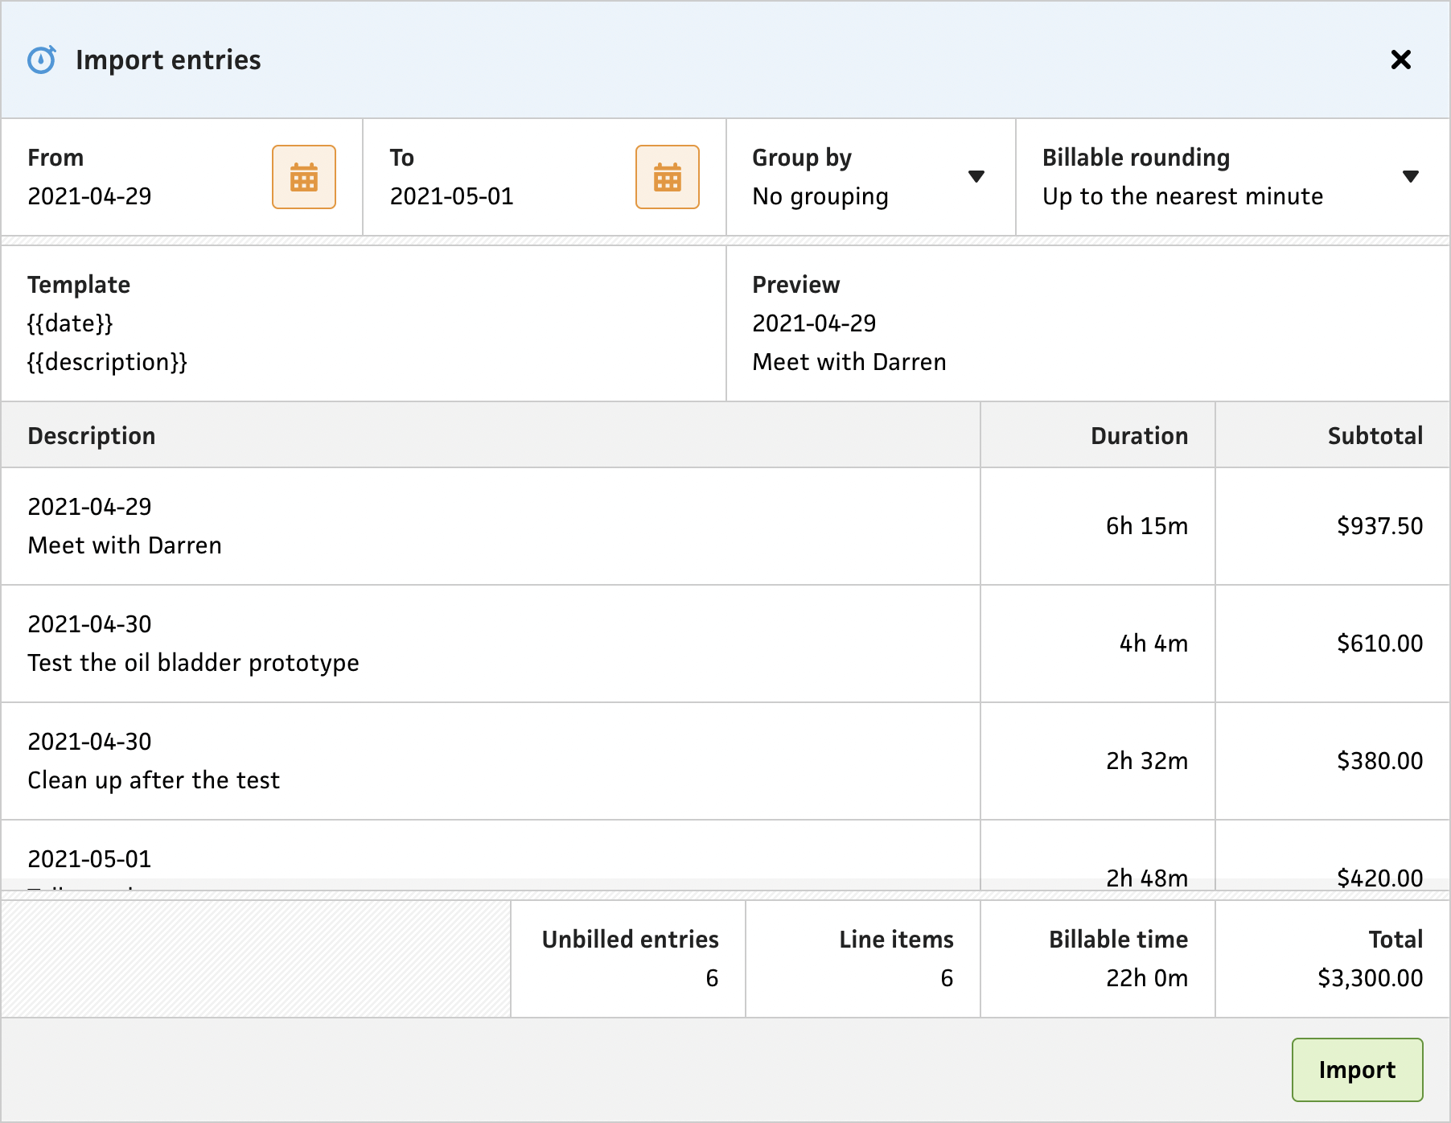Expand the Group by dropdown
Screen dimensions: 1451x1123
[x=976, y=177]
